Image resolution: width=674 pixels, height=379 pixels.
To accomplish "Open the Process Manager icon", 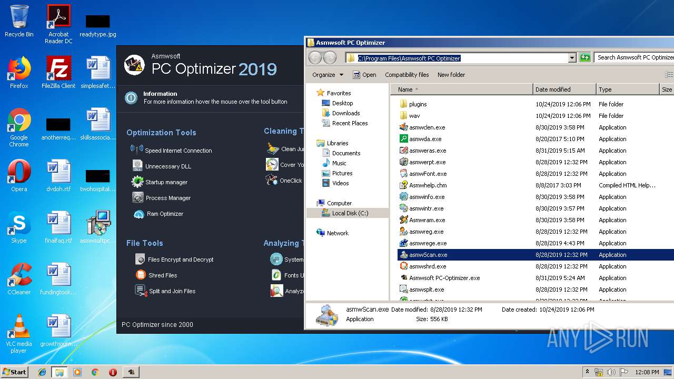I will (138, 198).
